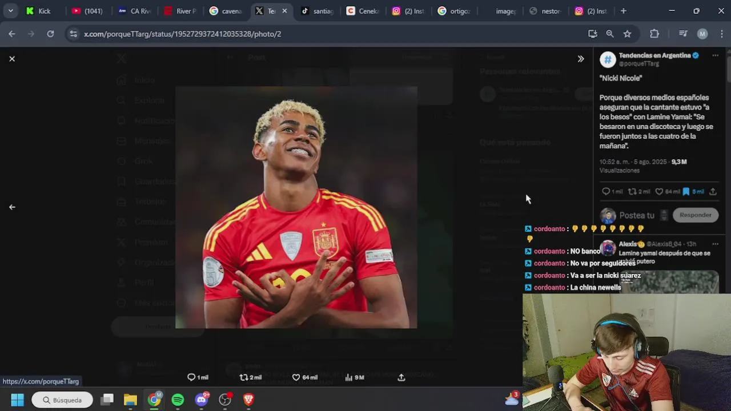The image size is (731, 411).
Task: Open more options on Alexis's reply
Action: 715,244
